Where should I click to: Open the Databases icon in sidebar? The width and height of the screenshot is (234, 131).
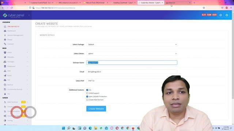click(5, 66)
